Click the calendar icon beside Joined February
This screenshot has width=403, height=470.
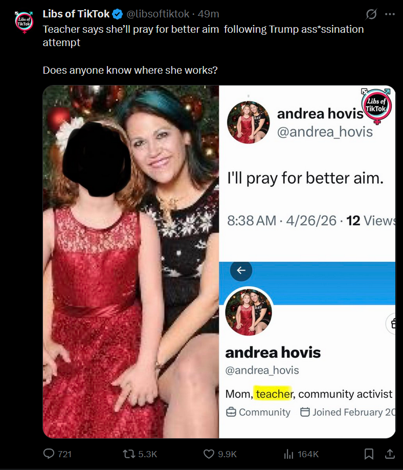(x=305, y=412)
